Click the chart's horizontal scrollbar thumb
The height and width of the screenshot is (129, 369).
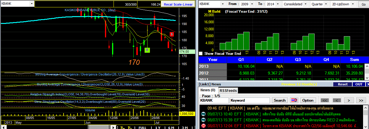coord(99,128)
